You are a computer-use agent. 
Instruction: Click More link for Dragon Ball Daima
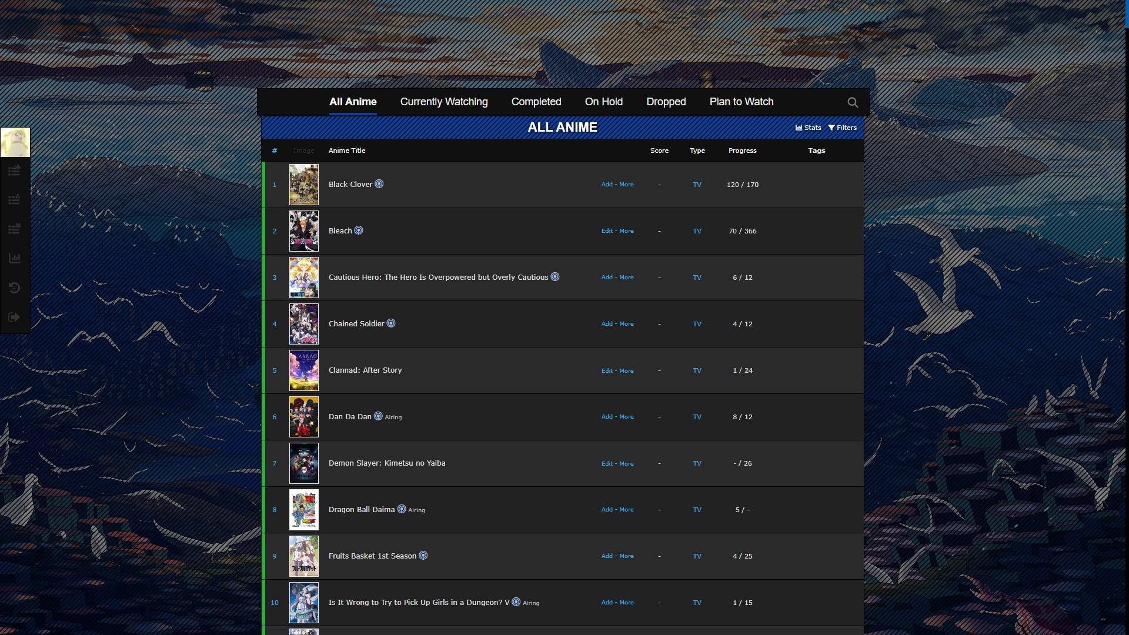[x=627, y=510]
